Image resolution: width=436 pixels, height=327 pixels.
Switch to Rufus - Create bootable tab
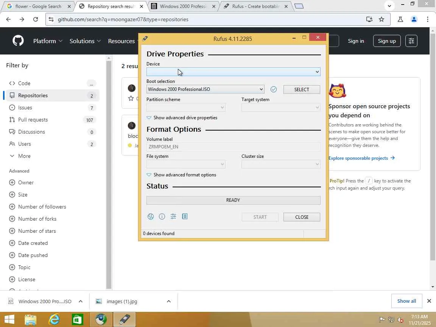coord(255,6)
